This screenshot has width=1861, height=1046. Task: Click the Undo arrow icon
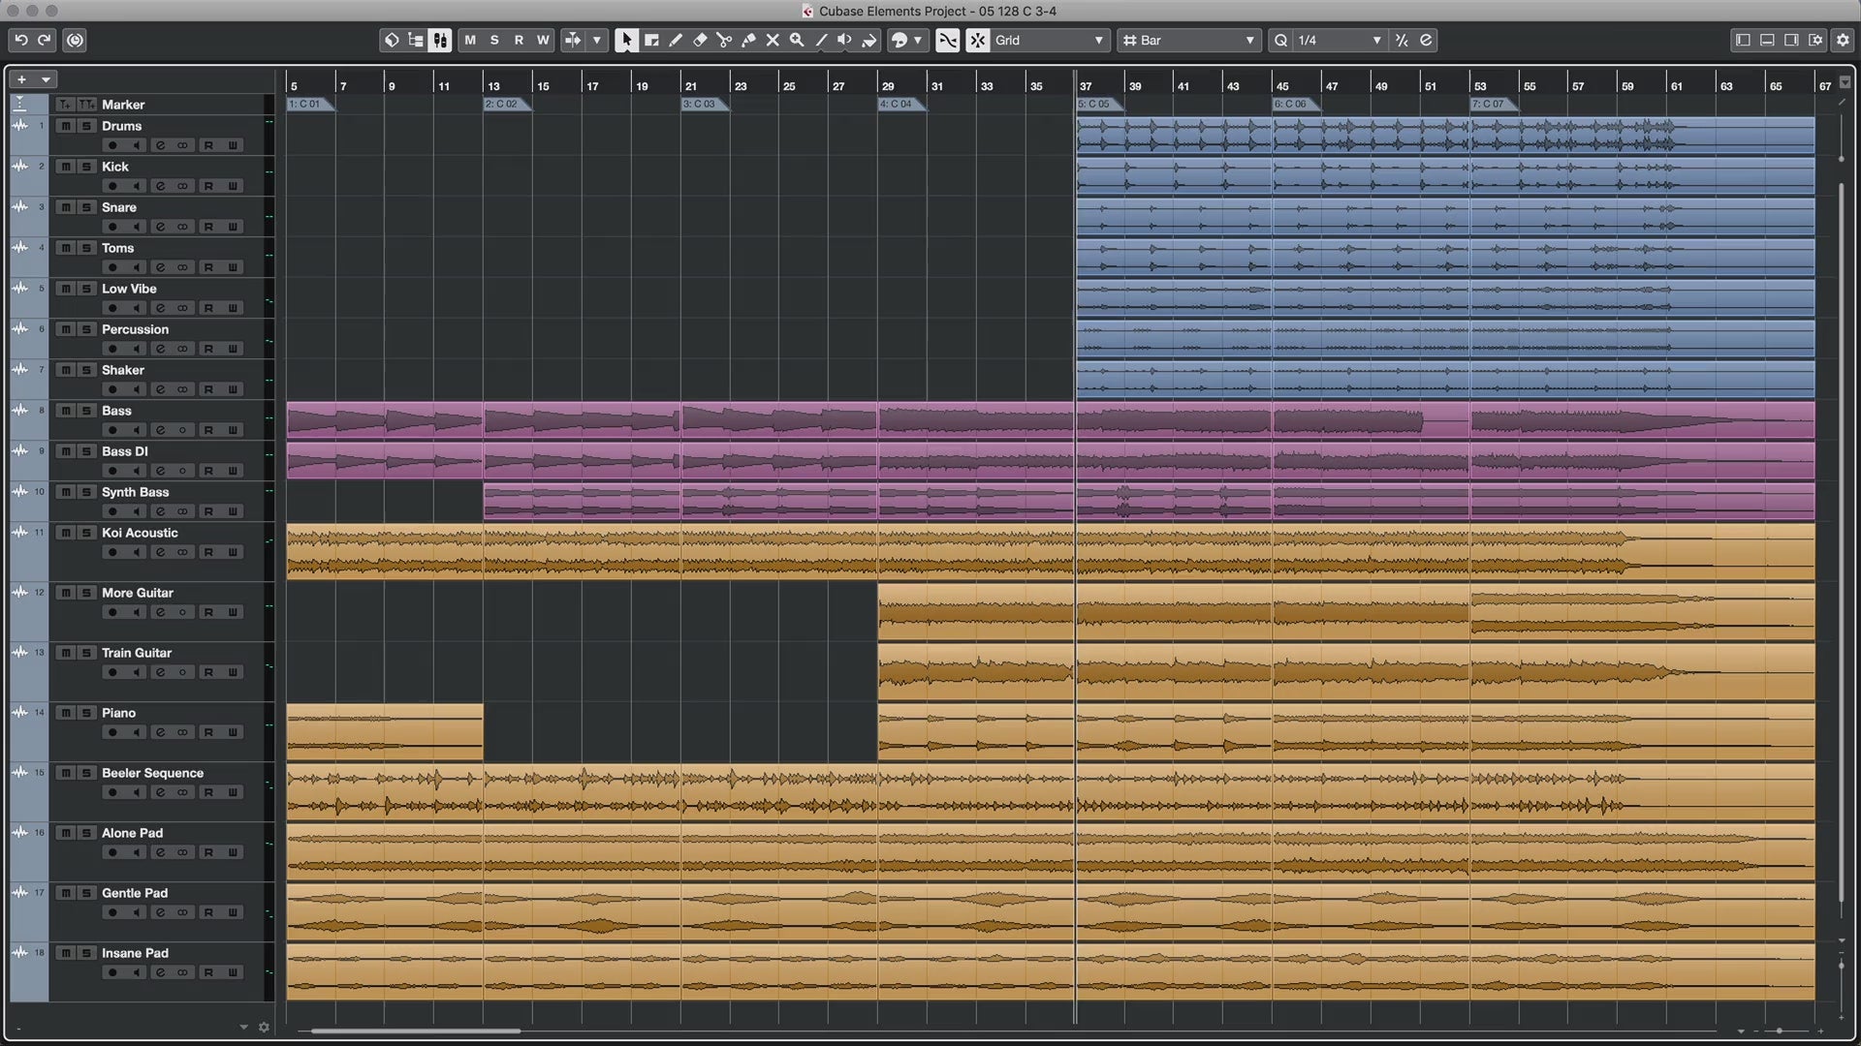(20, 40)
